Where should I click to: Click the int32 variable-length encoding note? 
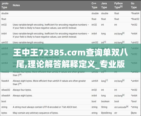pos(51,26)
